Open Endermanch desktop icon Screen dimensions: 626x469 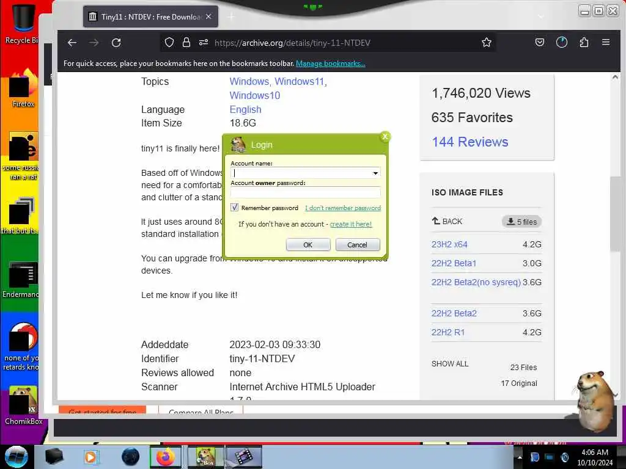point(21,279)
